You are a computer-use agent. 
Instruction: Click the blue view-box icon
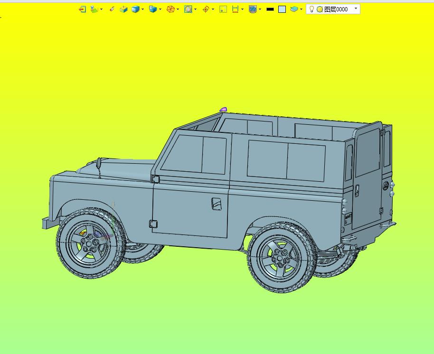[x=153, y=9]
